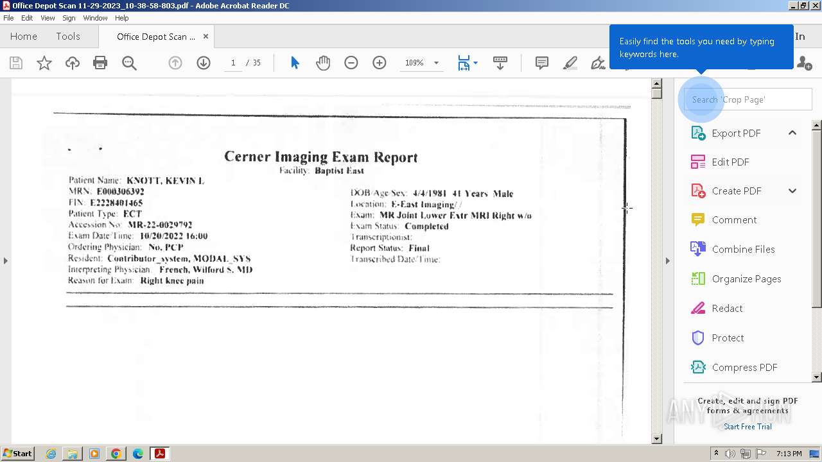
Task: Open Compress PDF tool
Action: (744, 367)
